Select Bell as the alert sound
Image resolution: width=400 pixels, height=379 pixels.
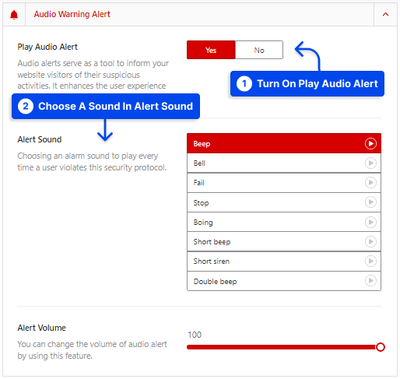point(284,163)
